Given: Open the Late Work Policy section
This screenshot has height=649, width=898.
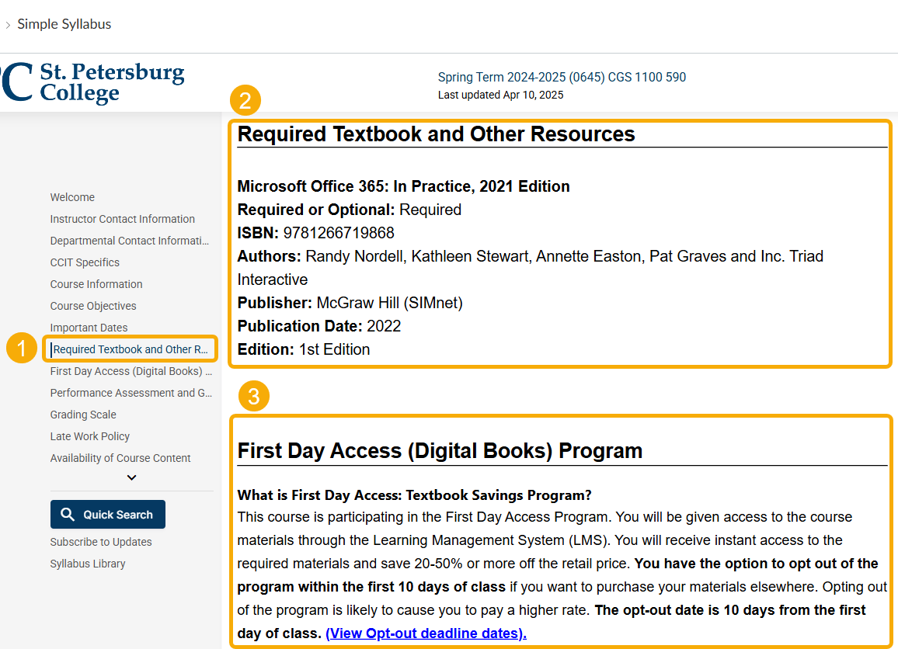Looking at the screenshot, I should point(89,436).
